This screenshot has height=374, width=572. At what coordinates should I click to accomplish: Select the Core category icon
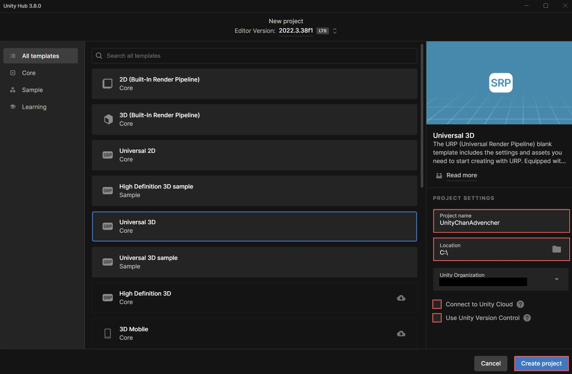click(13, 73)
